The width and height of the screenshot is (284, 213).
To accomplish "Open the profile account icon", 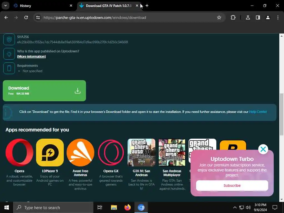I will coord(268,17).
